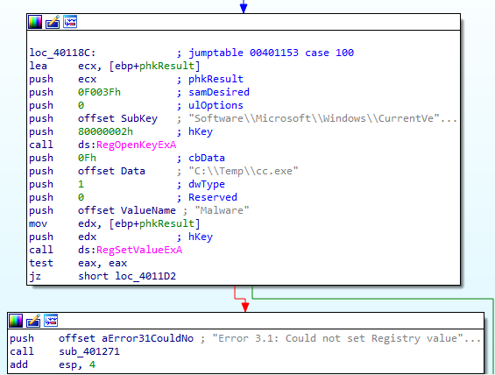Click the offset ValueName operand
Screen dimensions: 495x375
coord(126,210)
